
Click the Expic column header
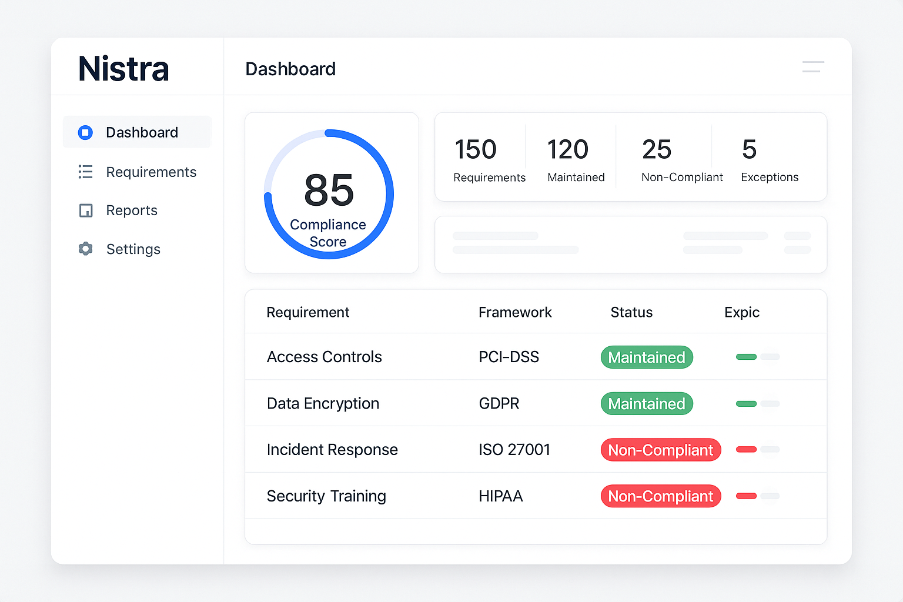pos(741,312)
